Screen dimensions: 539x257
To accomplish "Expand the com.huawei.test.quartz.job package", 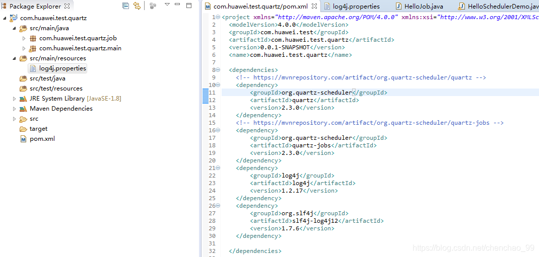I will (24, 38).
